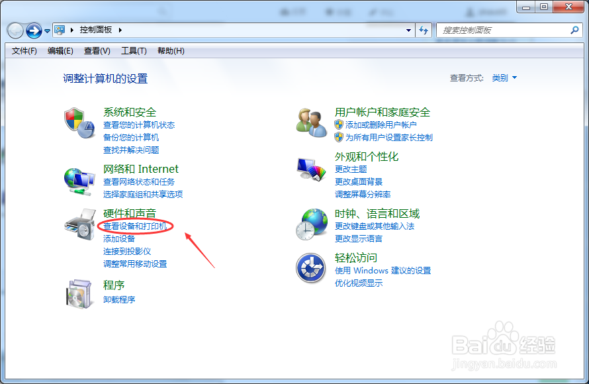589x384 pixels.
Task: Click the refresh icon in the address bar
Action: (x=424, y=30)
